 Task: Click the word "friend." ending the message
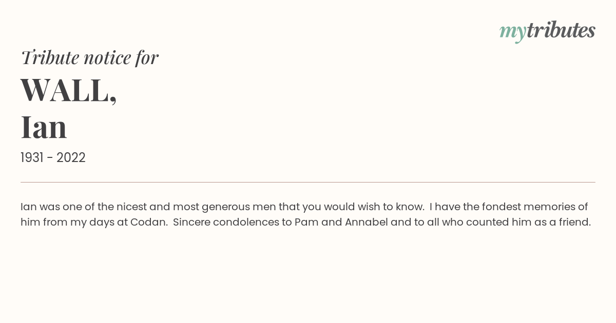(x=574, y=223)
